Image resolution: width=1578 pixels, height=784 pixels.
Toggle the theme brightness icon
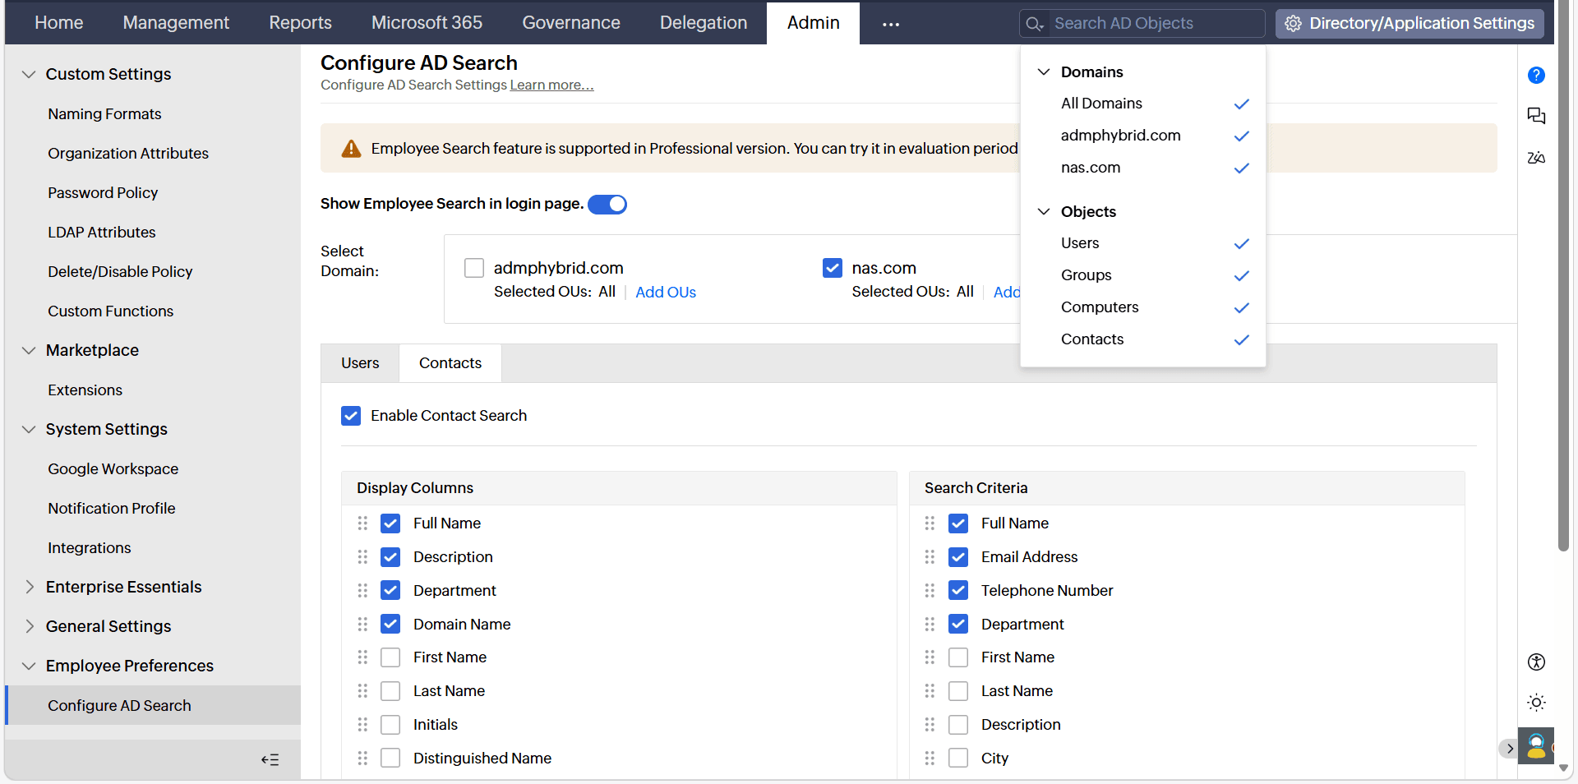coord(1536,703)
